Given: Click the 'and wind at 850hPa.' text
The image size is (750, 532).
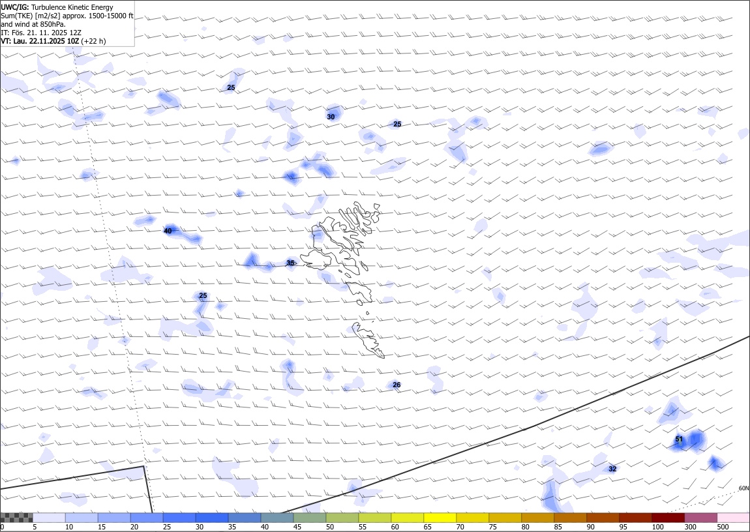Looking at the screenshot, I should [x=33, y=24].
